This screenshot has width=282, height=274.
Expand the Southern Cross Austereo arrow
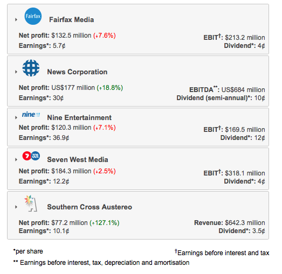(x=16, y=207)
